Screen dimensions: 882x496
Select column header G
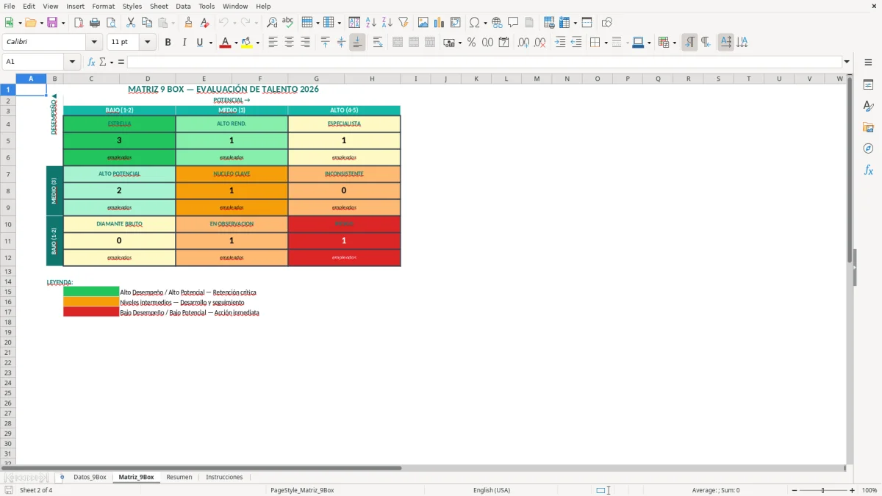[316, 79]
